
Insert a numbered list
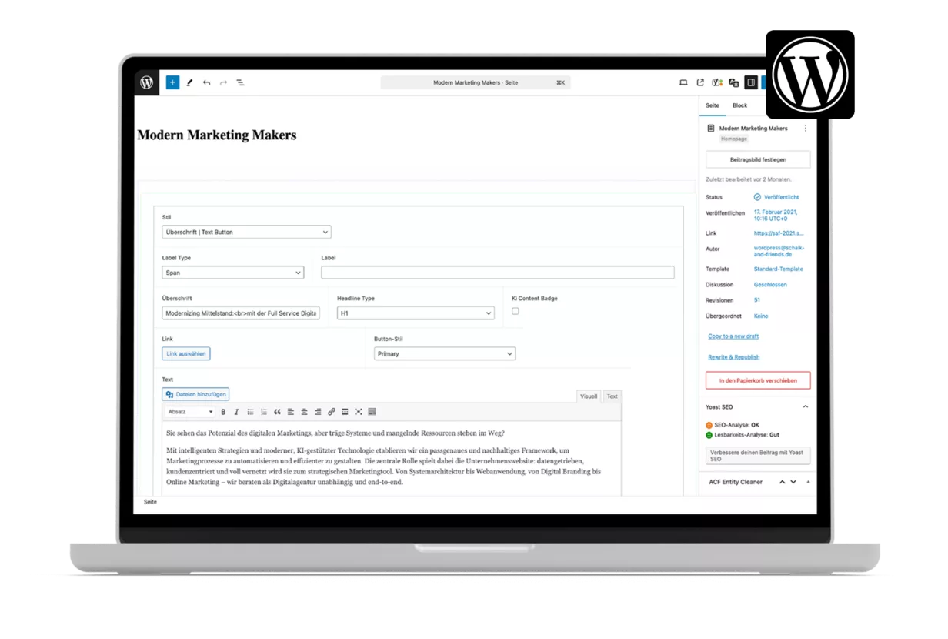264,412
